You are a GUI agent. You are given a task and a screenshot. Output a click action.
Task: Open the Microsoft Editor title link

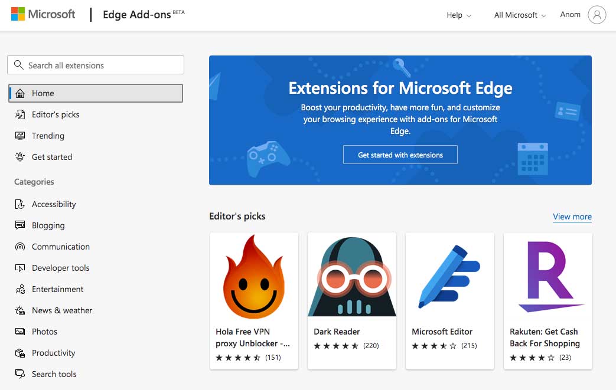[x=442, y=332]
